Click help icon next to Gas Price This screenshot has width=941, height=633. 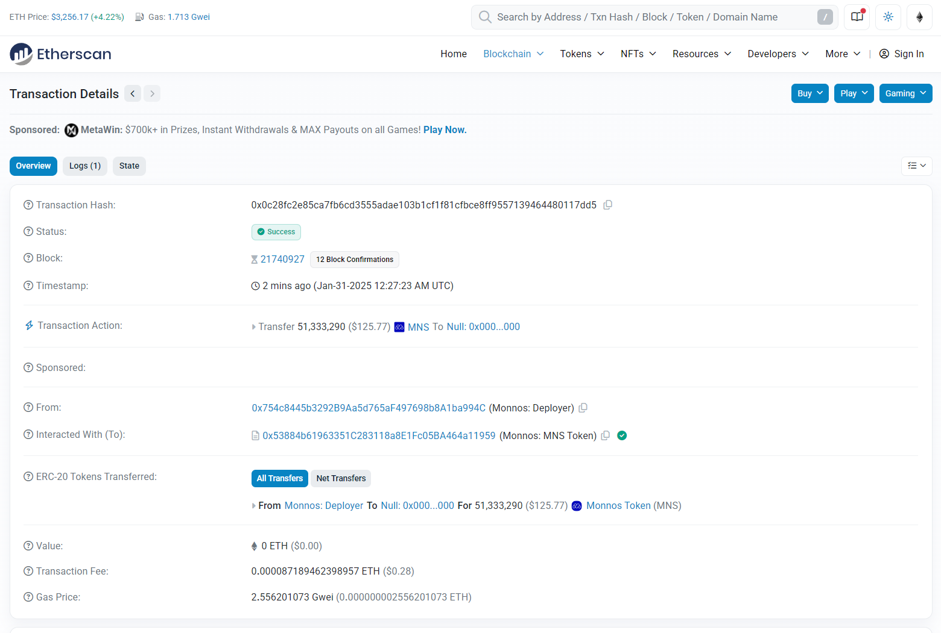tap(28, 597)
